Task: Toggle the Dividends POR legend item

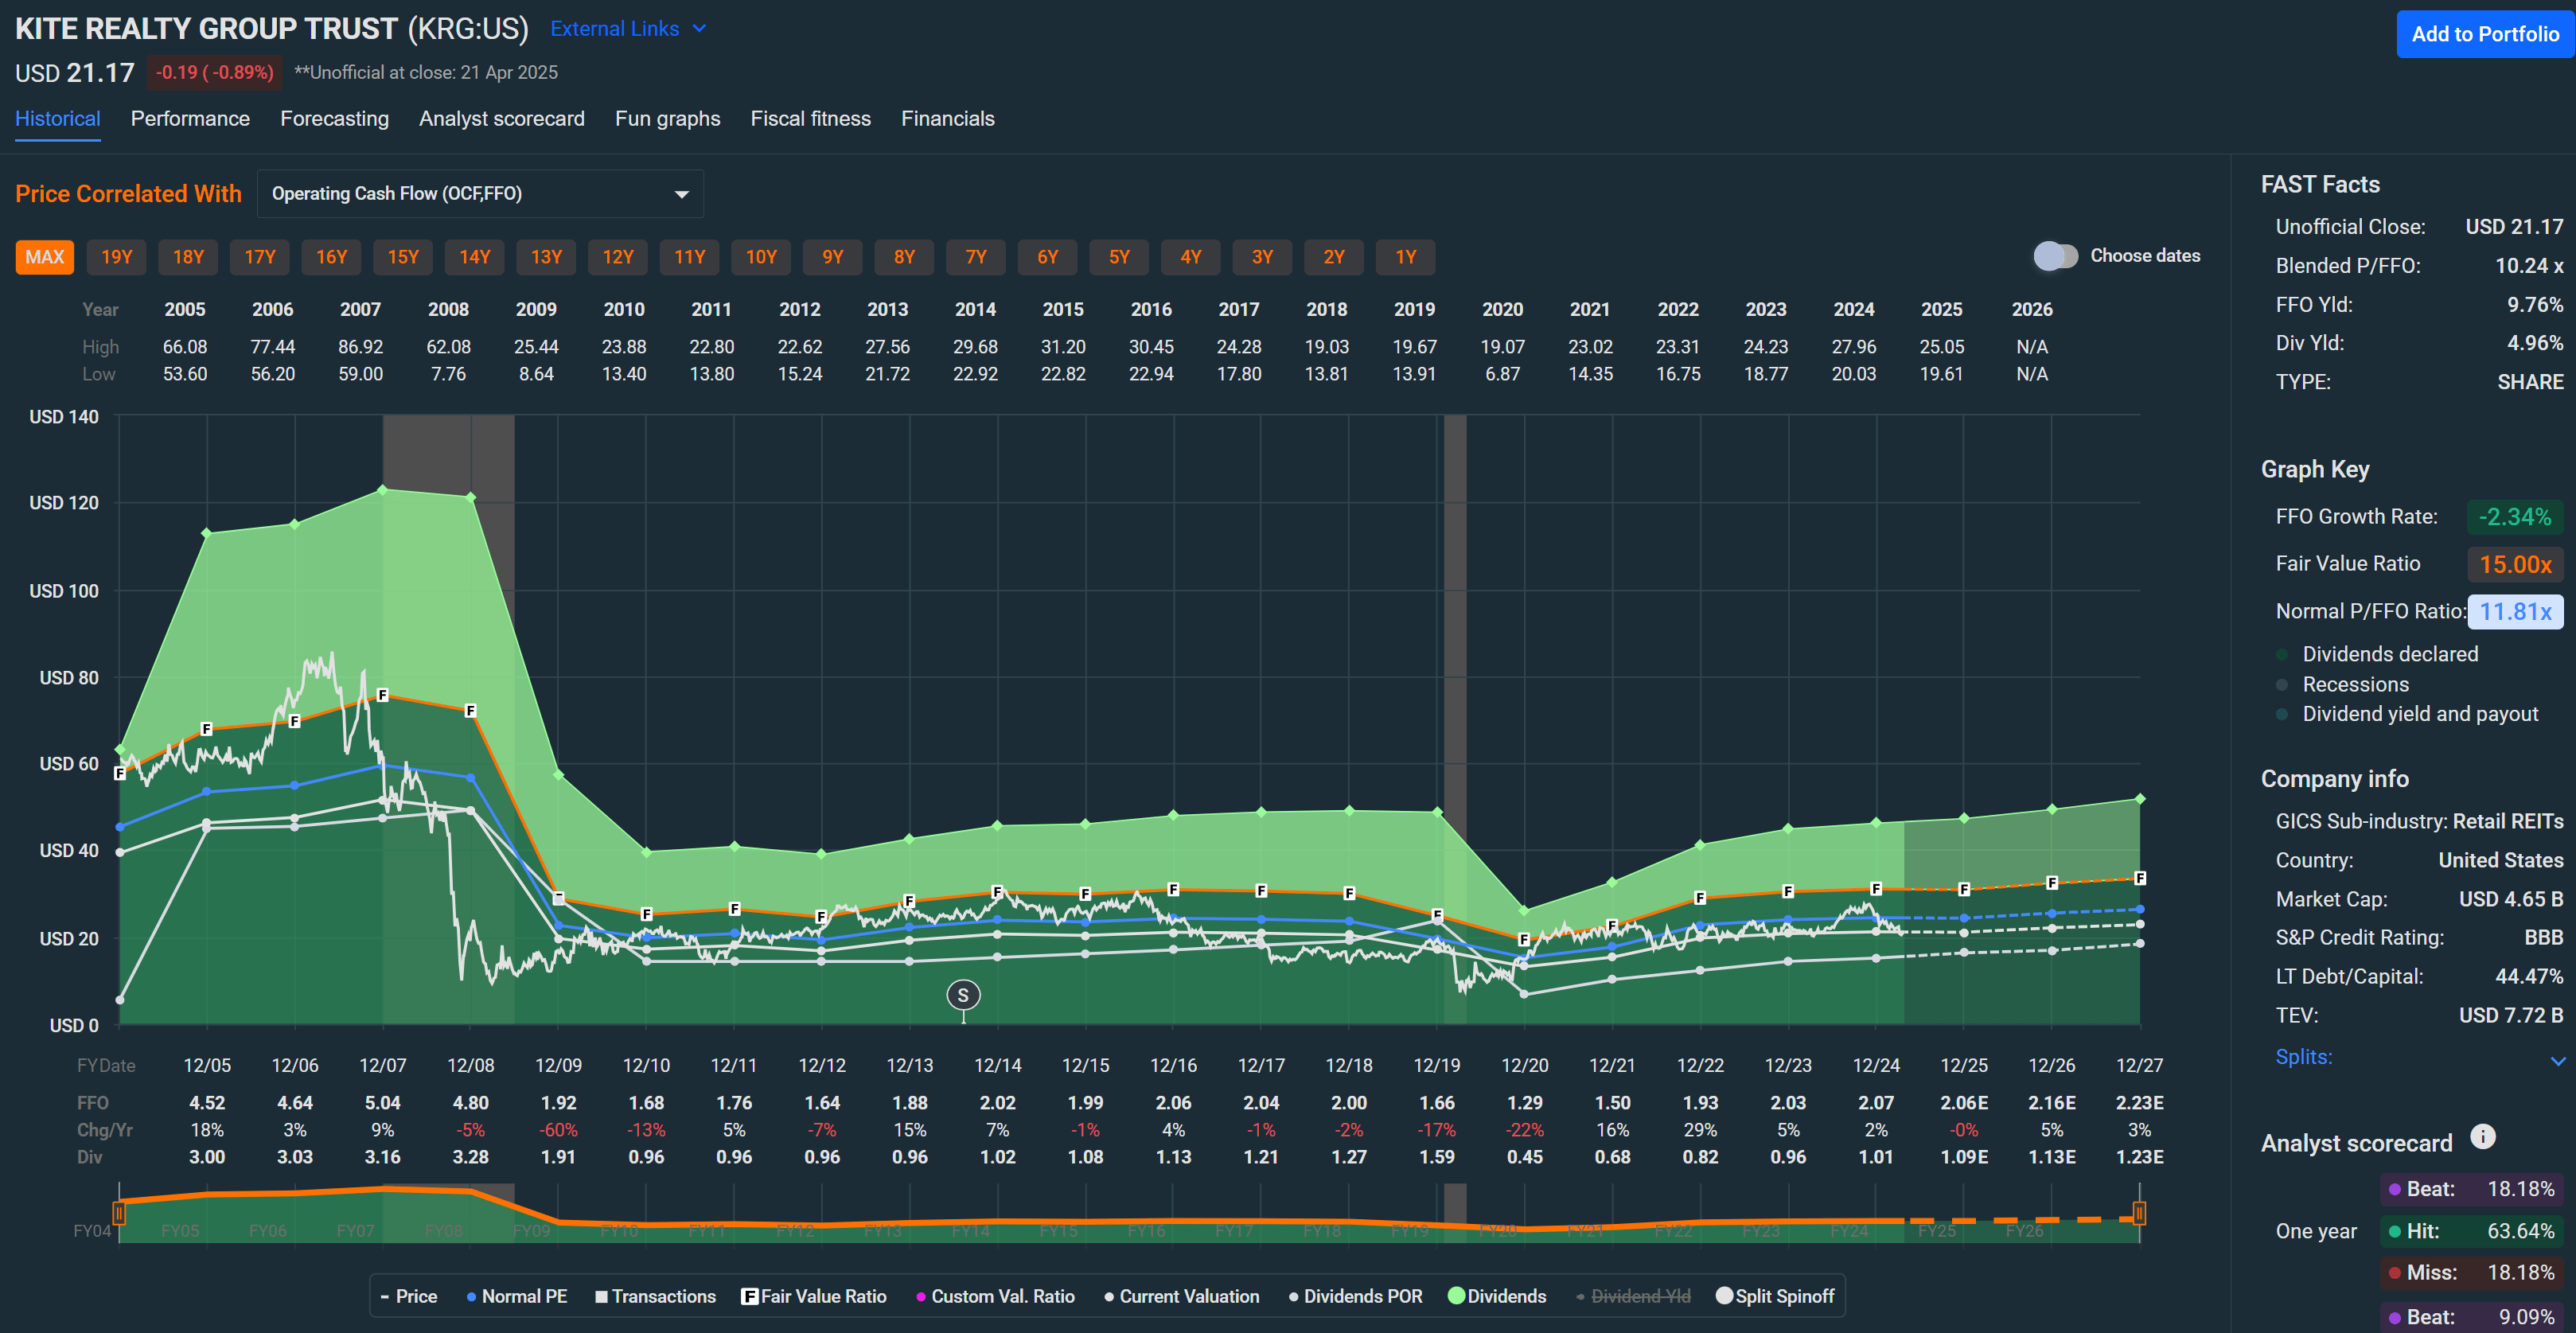Action: [x=1292, y=1296]
